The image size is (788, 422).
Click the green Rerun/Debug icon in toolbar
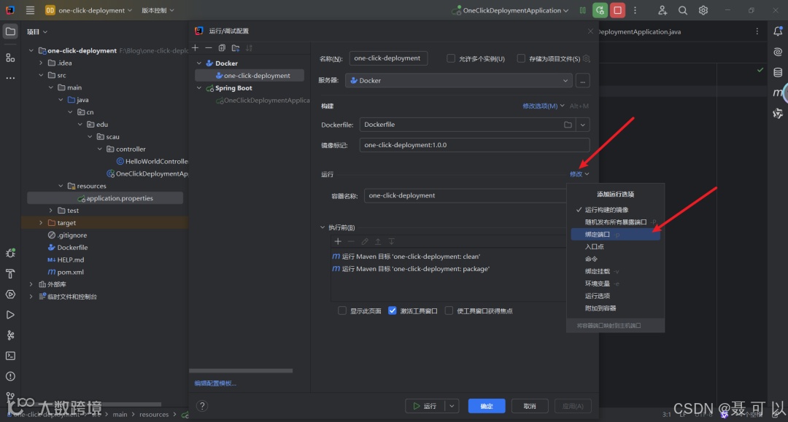[600, 10]
